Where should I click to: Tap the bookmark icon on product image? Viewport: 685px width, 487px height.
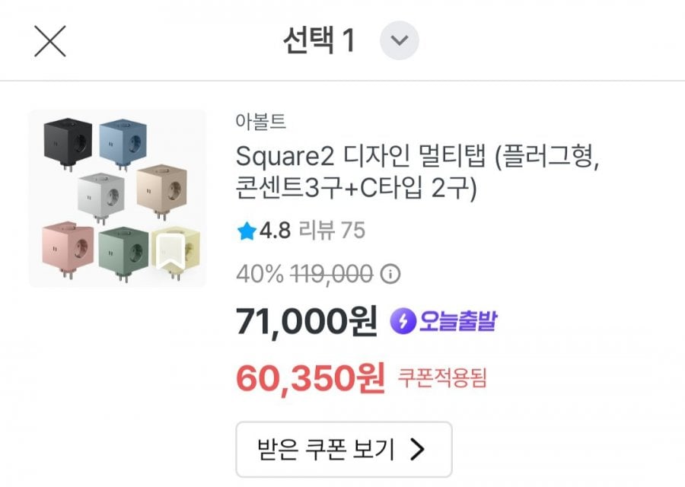click(x=169, y=250)
